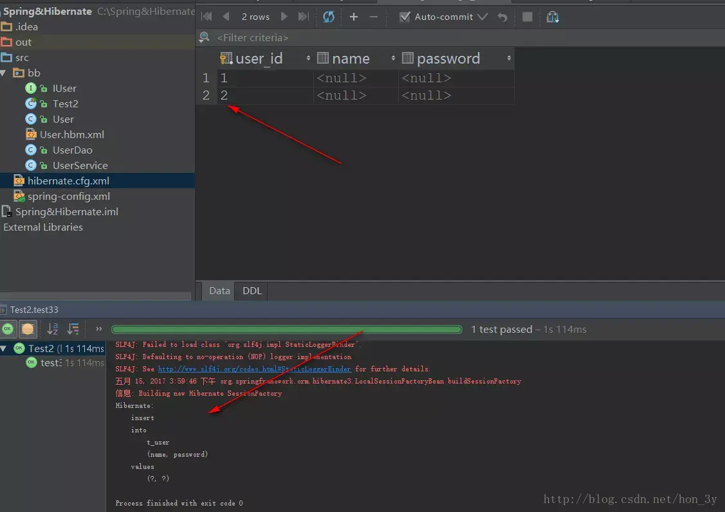This screenshot has height=512, width=725.
Task: Show more test toolbar actions chevron
Action: point(98,329)
